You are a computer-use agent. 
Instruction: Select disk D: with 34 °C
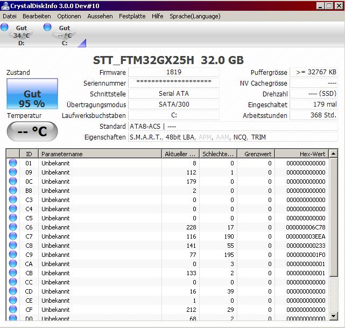22,35
